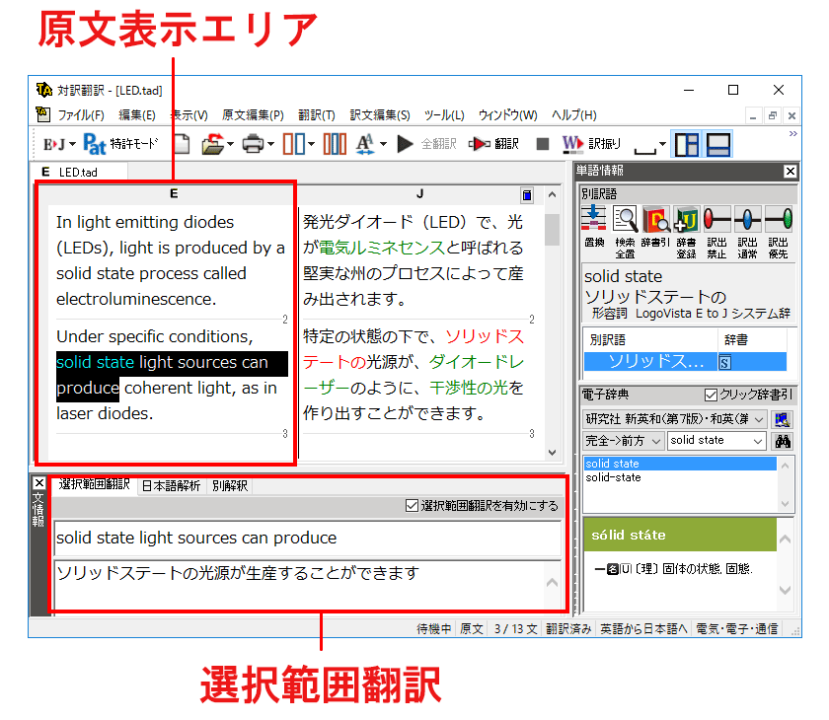Click the 英語から日本語へ status bar entry

pyautogui.click(x=643, y=628)
